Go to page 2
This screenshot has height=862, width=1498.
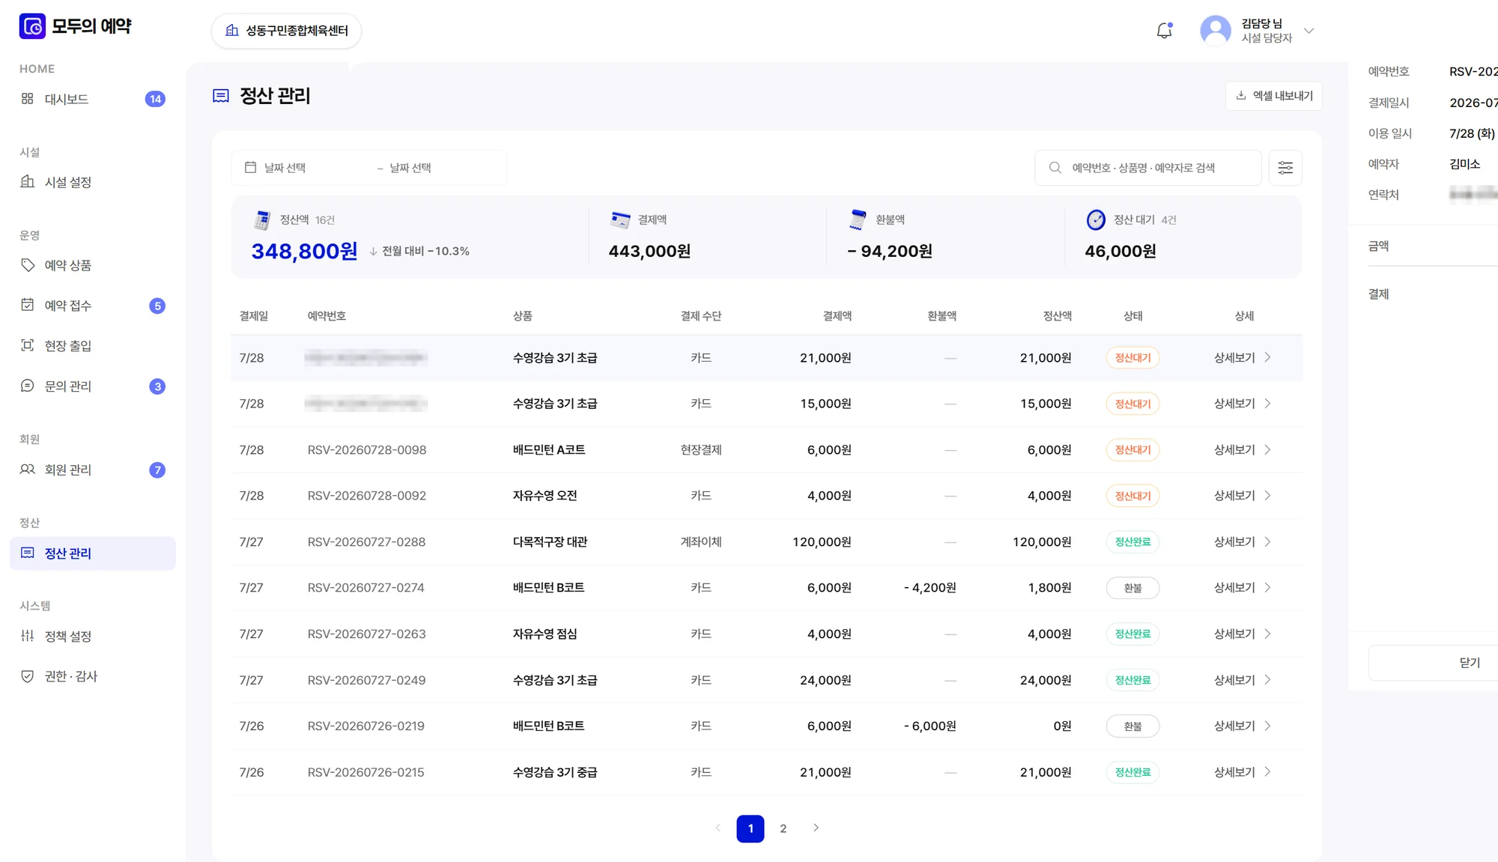click(x=783, y=828)
